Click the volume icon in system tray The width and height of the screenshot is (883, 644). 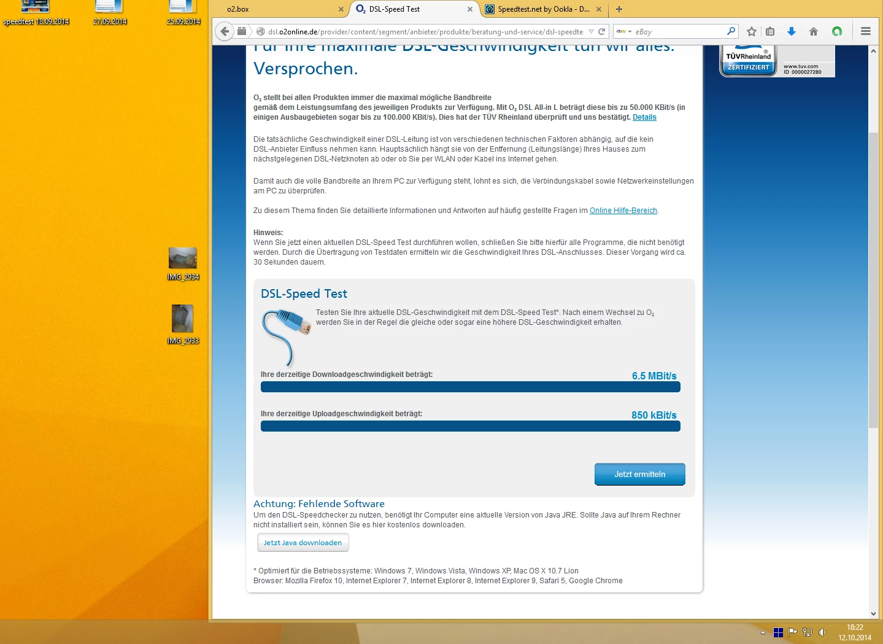(x=822, y=632)
